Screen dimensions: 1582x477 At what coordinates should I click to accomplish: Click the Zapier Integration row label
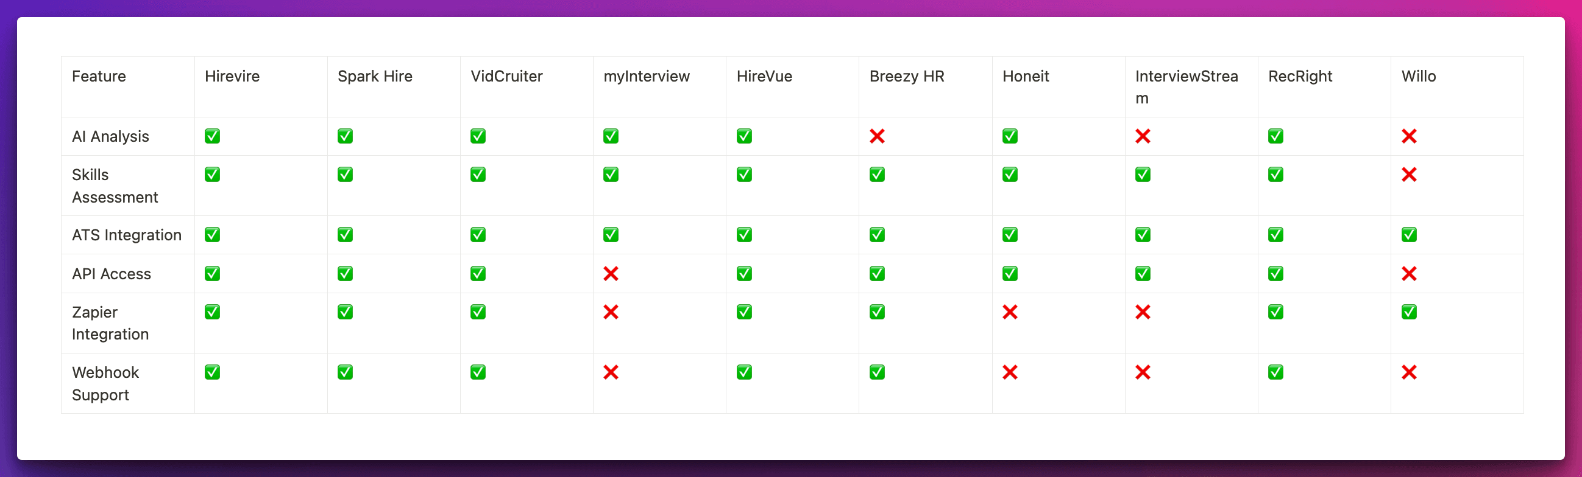110,323
